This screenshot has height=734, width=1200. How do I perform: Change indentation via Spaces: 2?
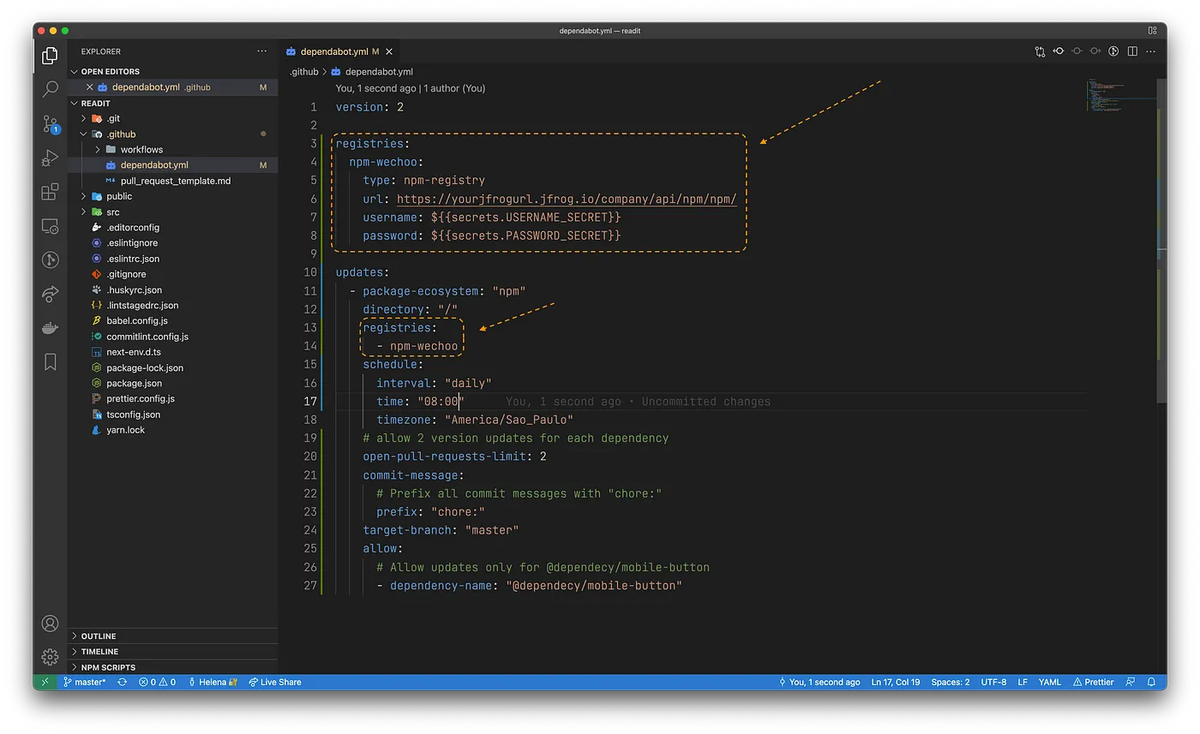[x=951, y=683]
